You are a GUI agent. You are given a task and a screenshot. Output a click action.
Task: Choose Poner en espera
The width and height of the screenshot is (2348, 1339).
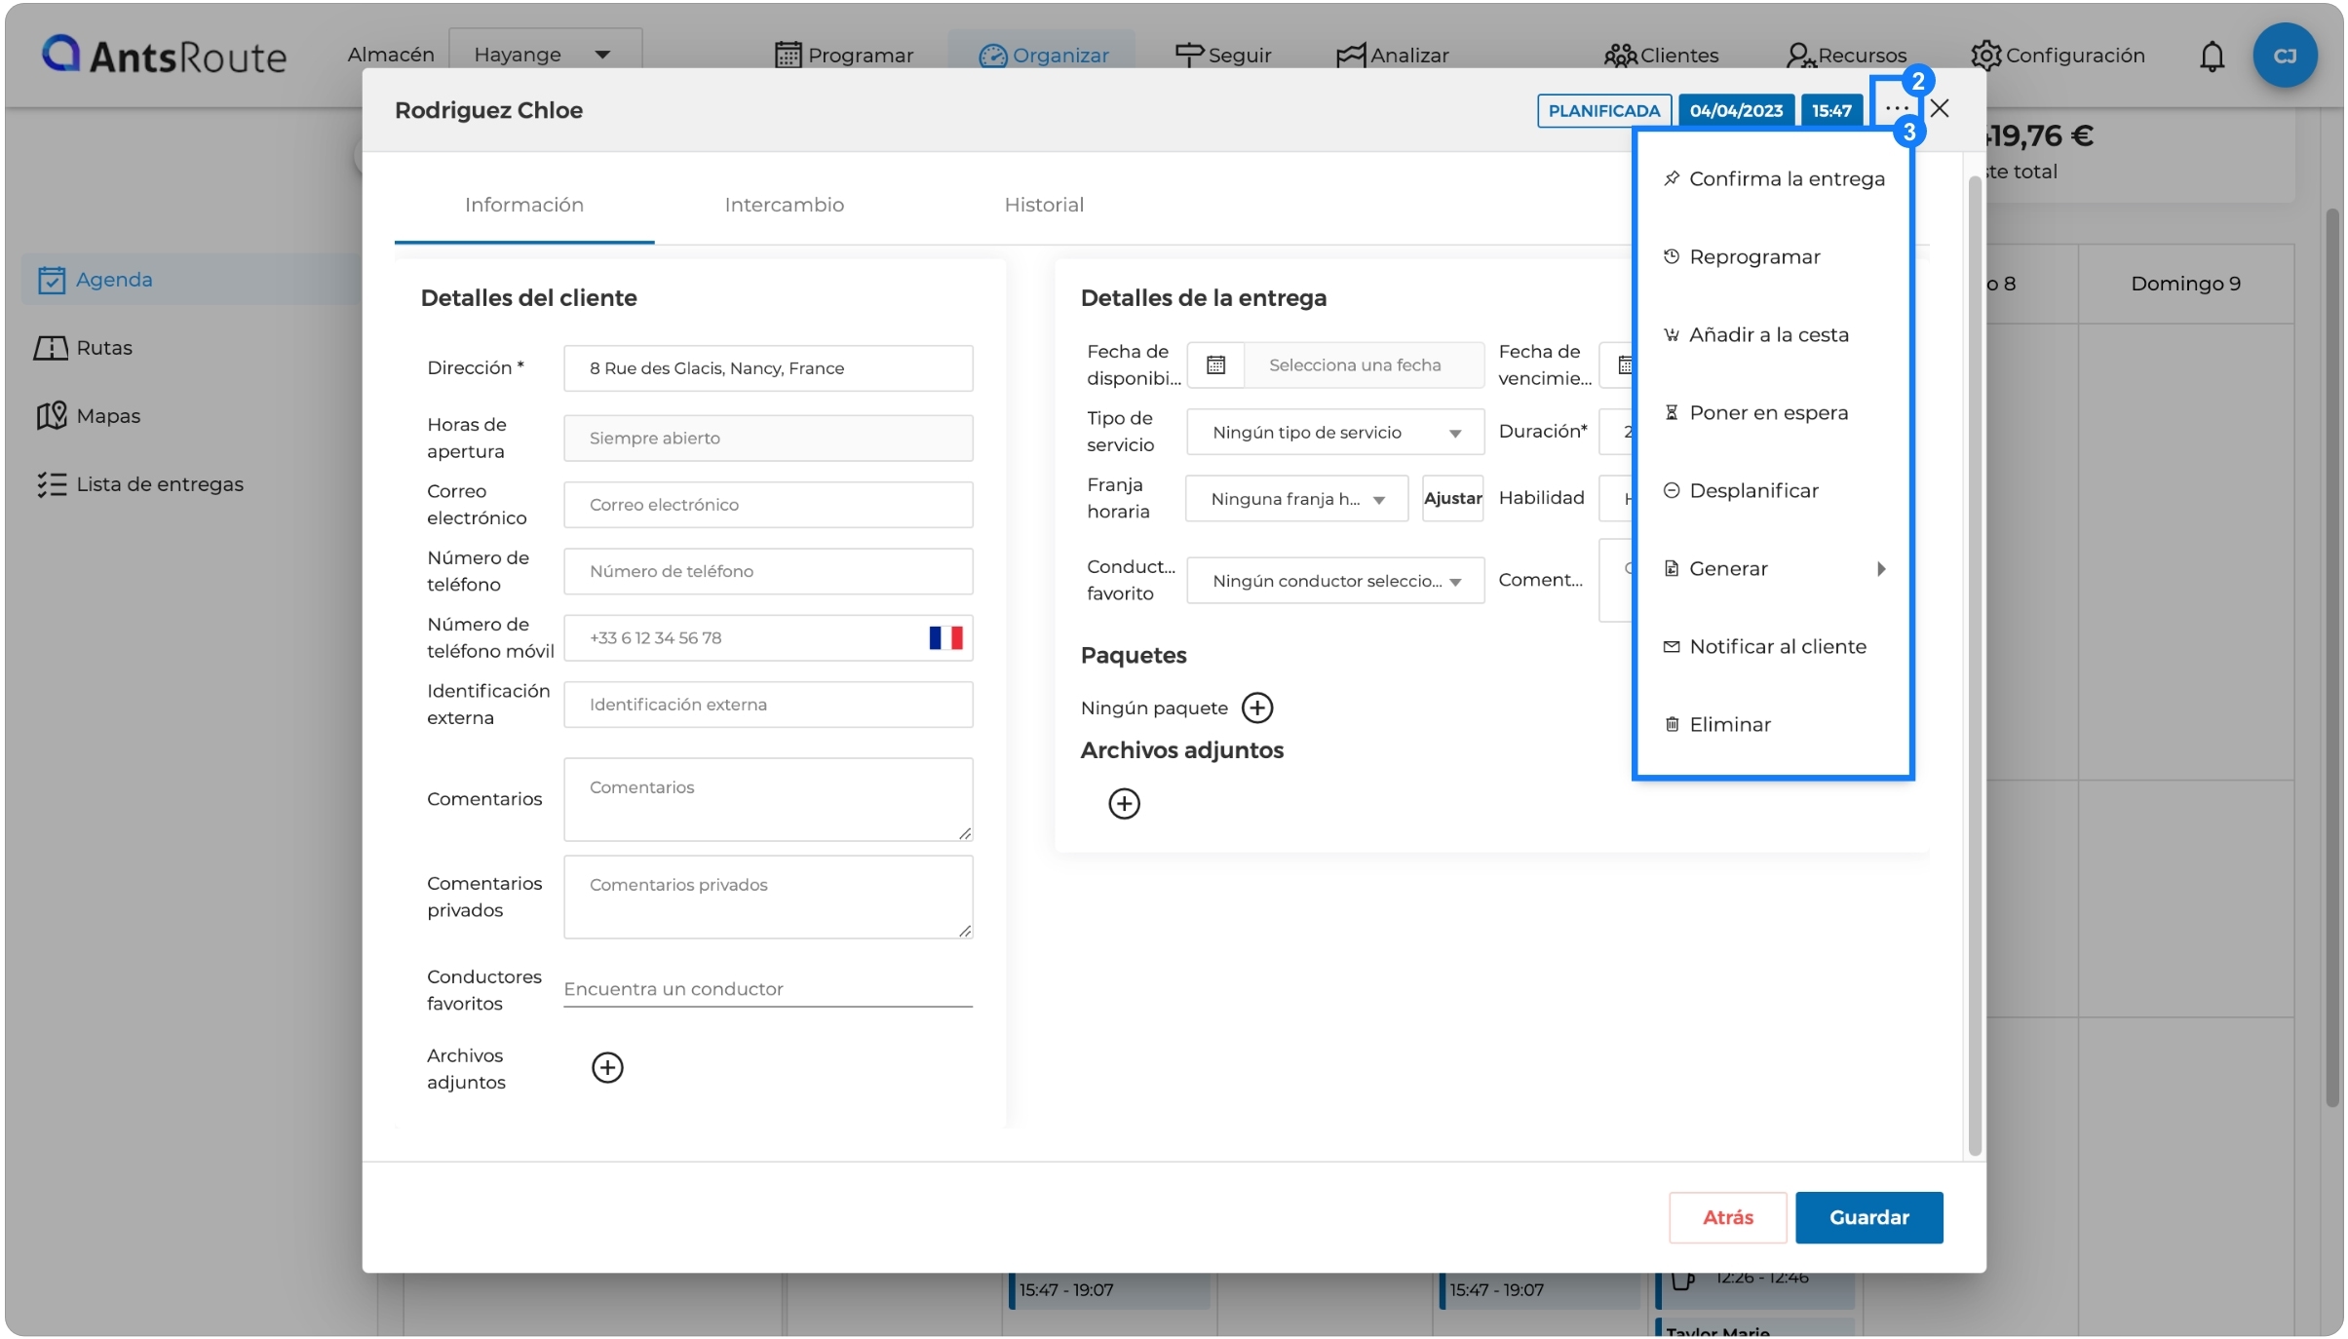tap(1773, 413)
